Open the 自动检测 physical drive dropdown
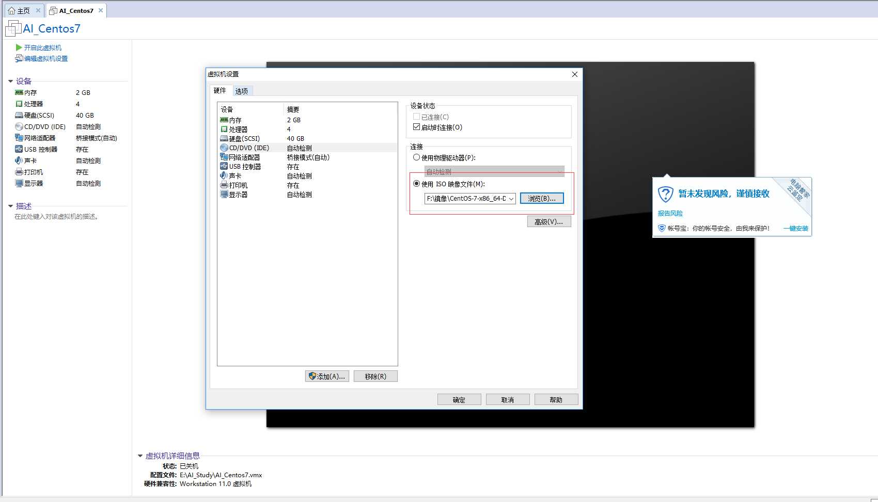Viewport: 878px width, 502px height. click(x=494, y=171)
